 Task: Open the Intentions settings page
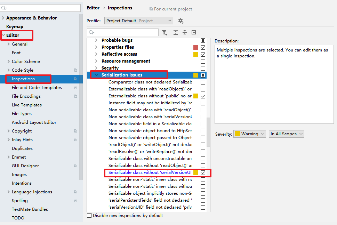(22, 183)
